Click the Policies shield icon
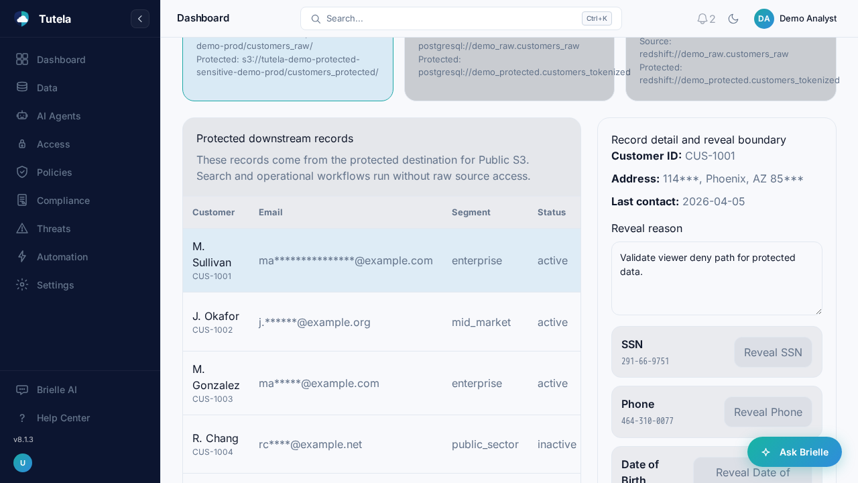 pos(22,172)
